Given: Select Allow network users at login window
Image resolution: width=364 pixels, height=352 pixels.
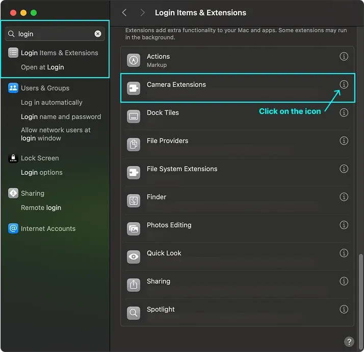Looking at the screenshot, I should click(x=56, y=134).
